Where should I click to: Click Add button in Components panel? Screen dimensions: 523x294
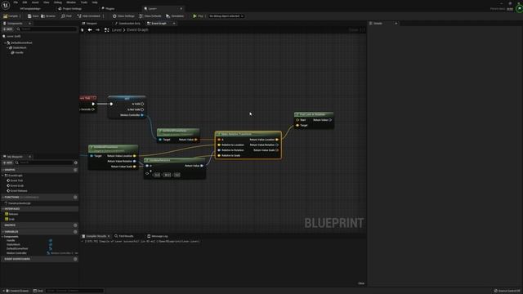(x=7, y=29)
